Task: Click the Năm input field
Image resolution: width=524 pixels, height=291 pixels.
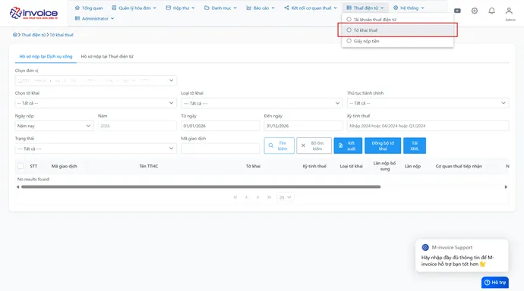Action: tap(137, 126)
